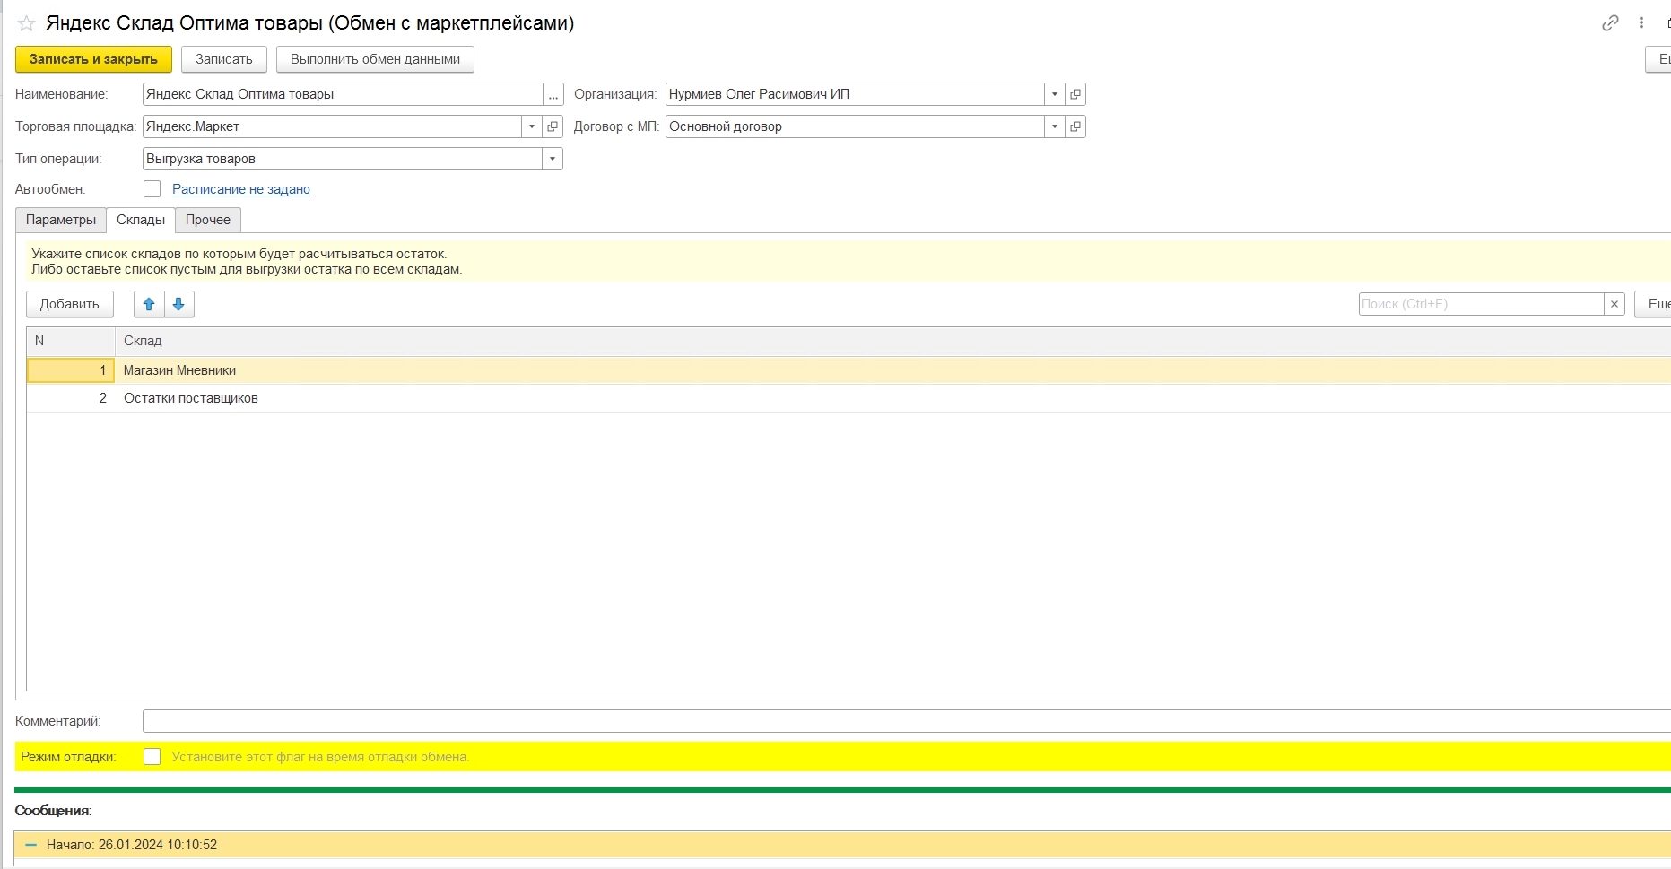Open the Прочее tab

pos(208,220)
